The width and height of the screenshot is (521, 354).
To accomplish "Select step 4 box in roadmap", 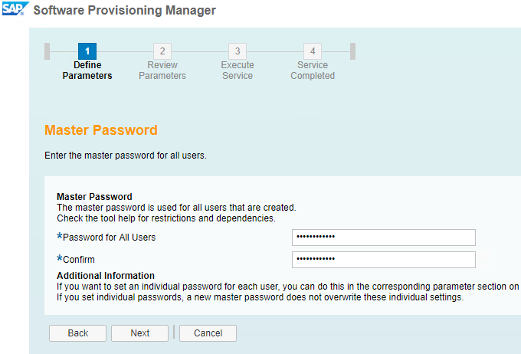I will point(313,51).
